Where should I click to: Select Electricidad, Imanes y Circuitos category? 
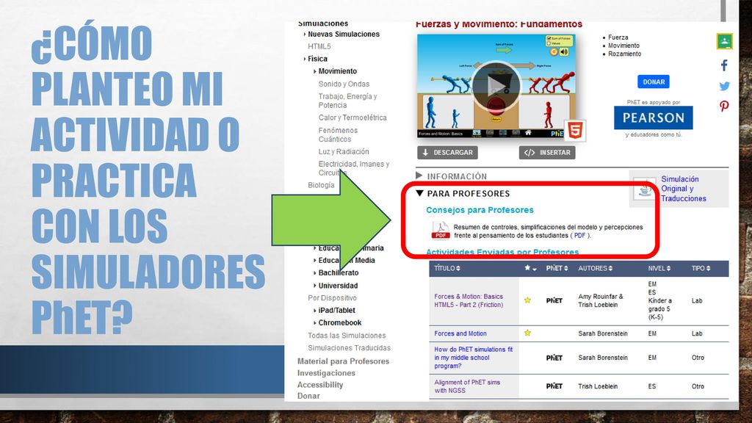(x=354, y=168)
